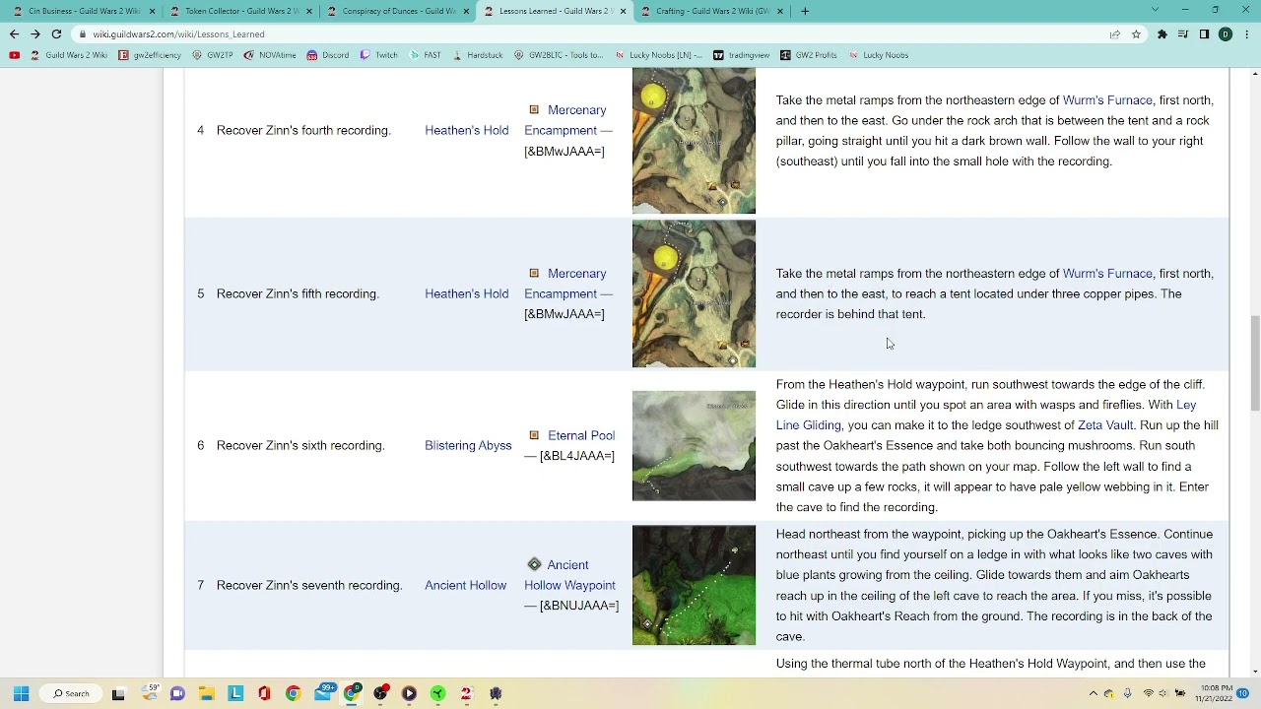
Task: Close the Cin Business tab
Action: pyautogui.click(x=152, y=11)
